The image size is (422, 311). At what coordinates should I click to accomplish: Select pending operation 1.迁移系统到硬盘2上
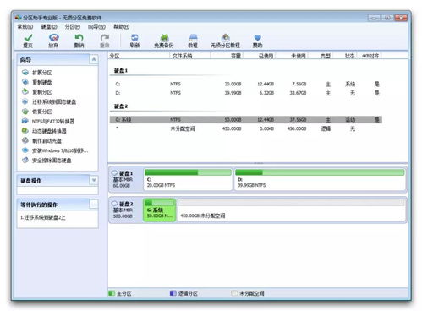(x=43, y=217)
